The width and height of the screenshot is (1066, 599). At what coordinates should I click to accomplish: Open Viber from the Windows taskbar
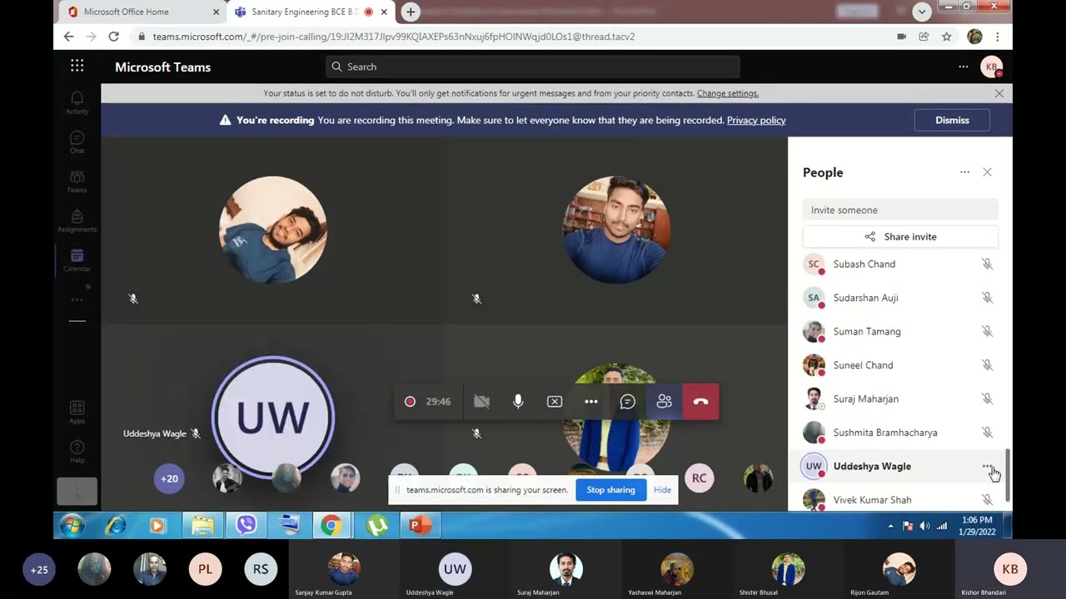[x=246, y=526]
